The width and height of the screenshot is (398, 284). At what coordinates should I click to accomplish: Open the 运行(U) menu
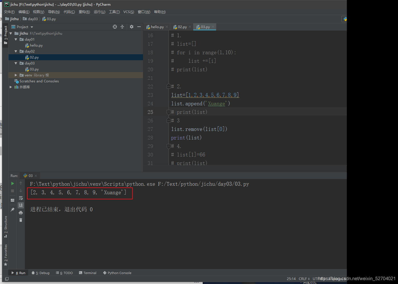point(100,12)
